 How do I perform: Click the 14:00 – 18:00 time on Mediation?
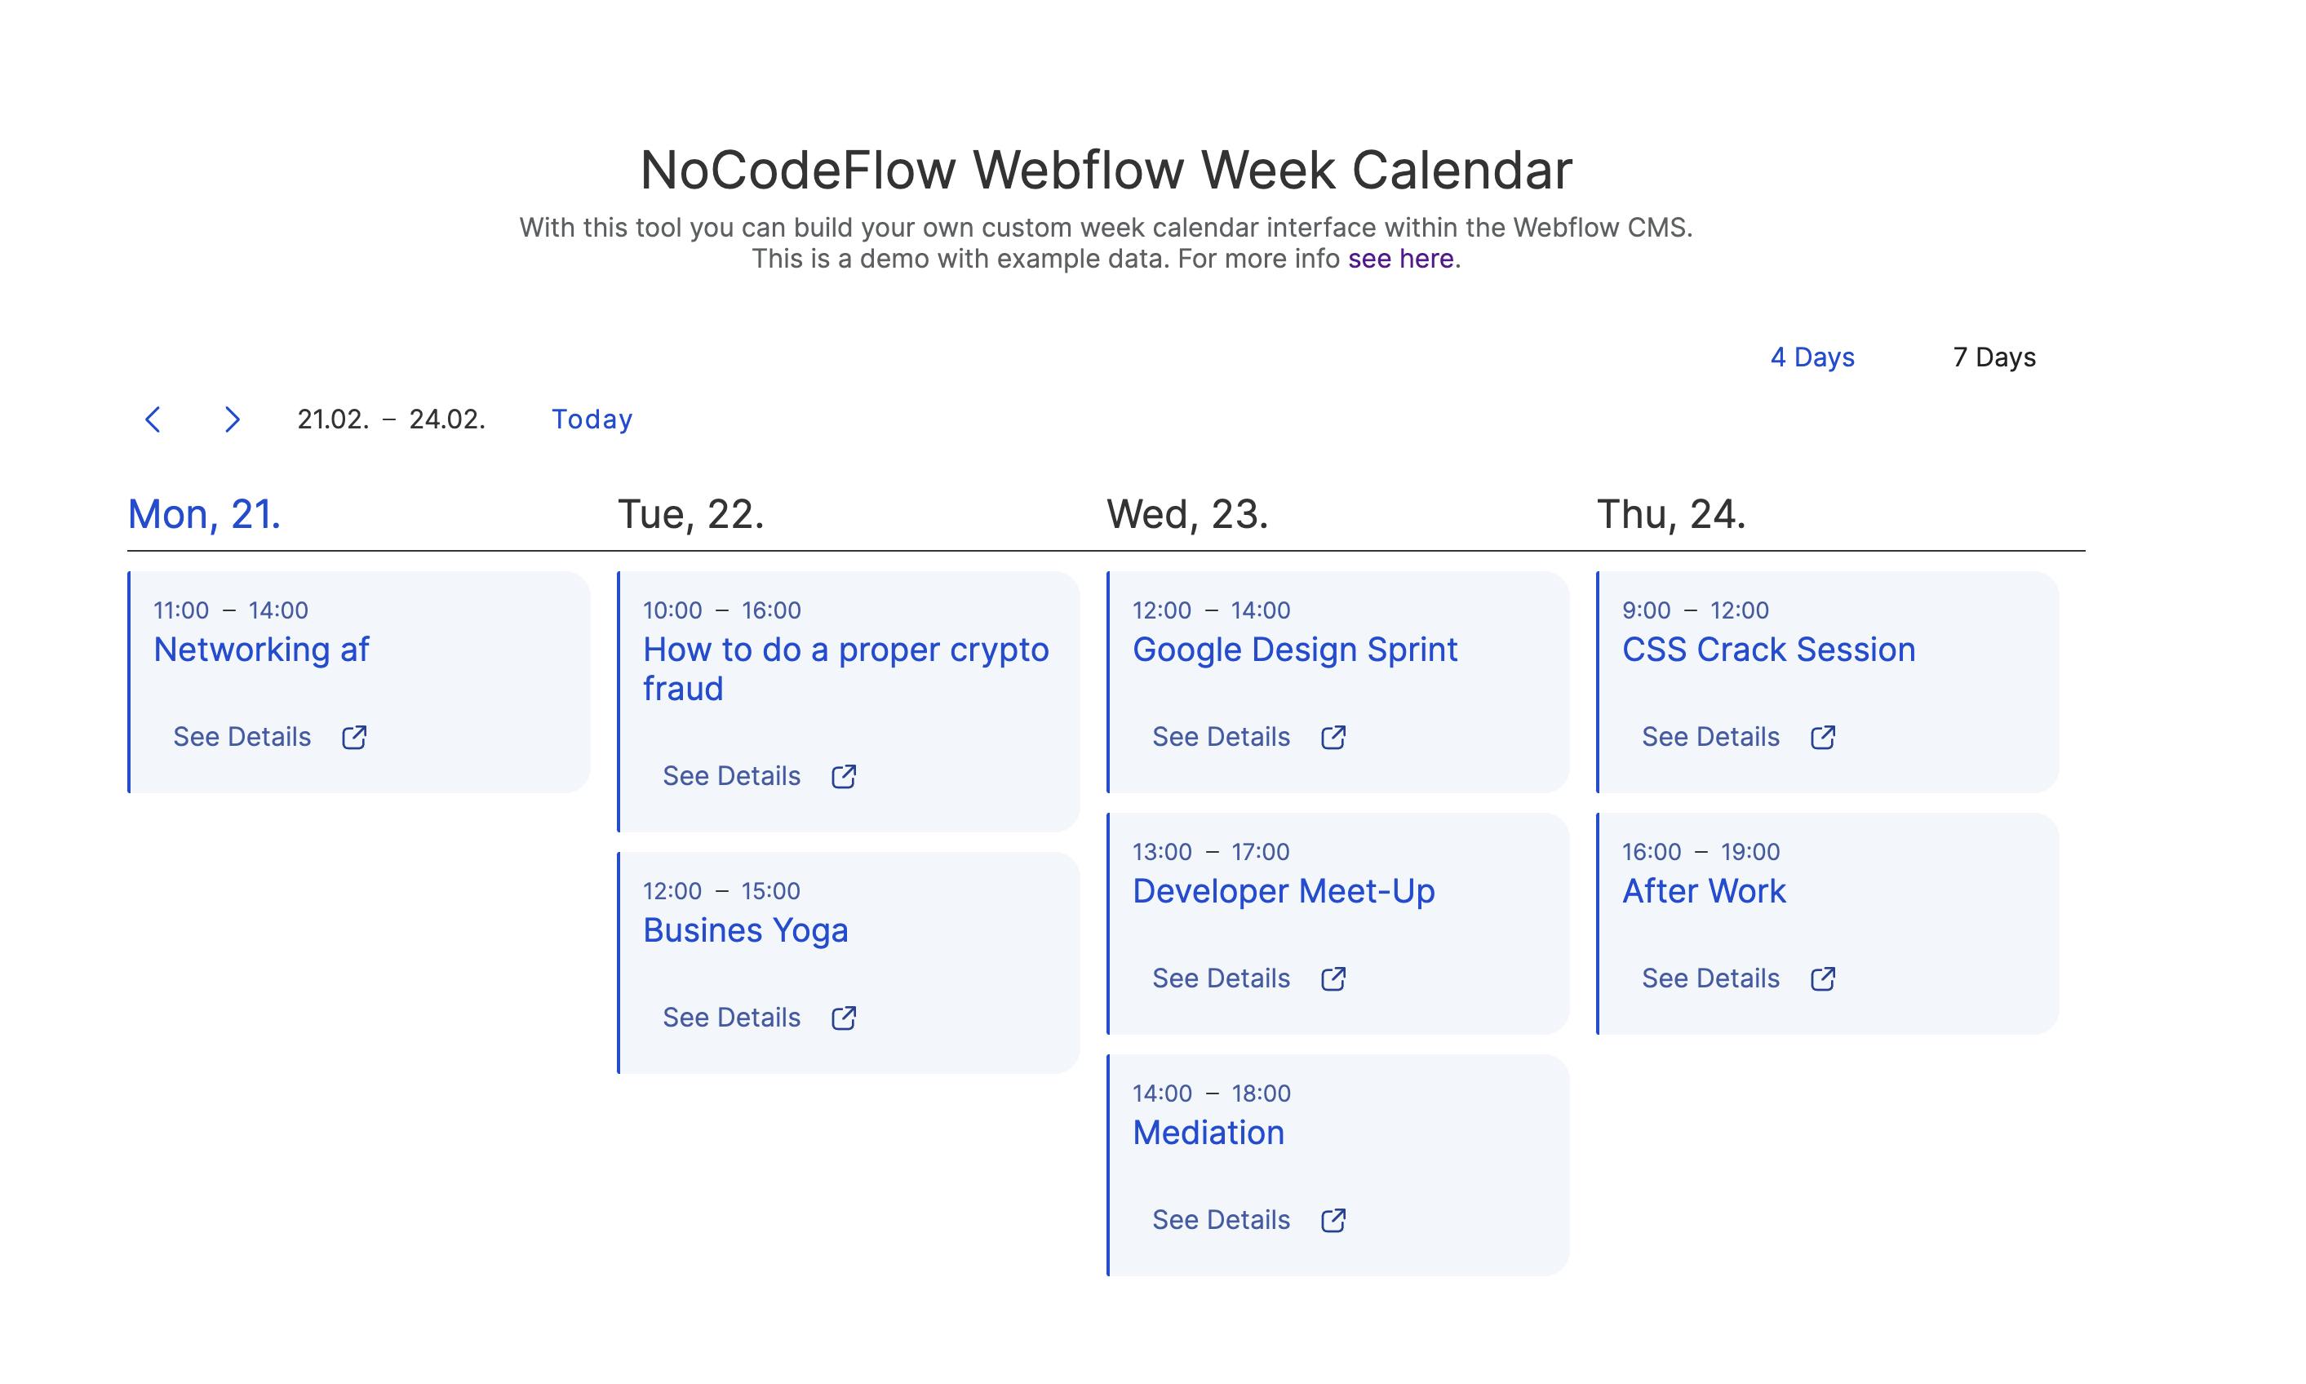click(x=1211, y=1093)
